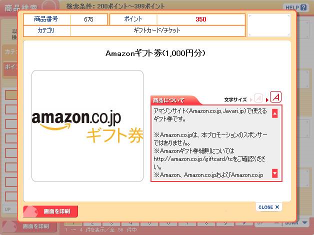
Task: Click the 画面を印刷 button in the dialog
Action: (50, 211)
